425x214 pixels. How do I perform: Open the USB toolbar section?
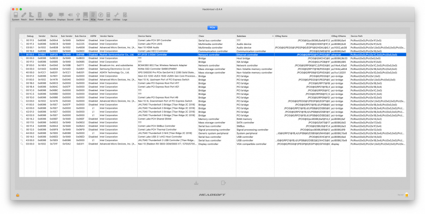pos(78,16)
